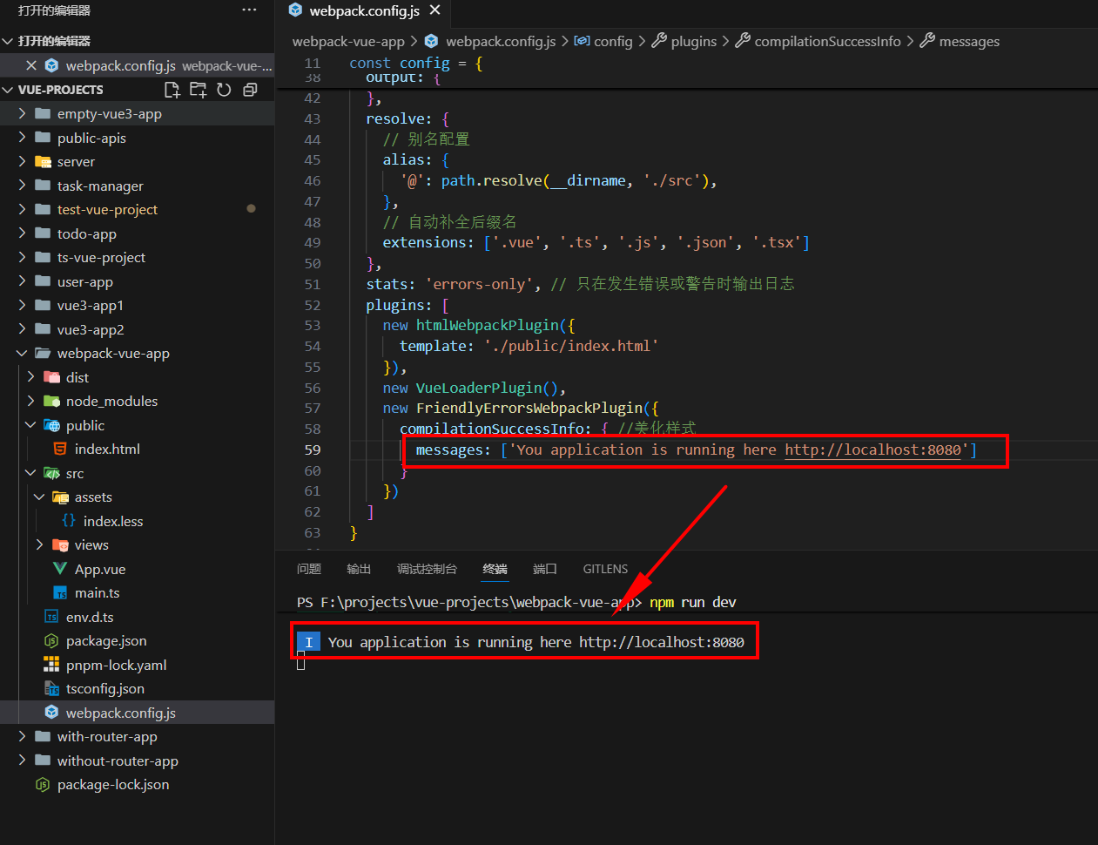
Task: Close the webpack.config.js editor tab
Action: point(435,10)
